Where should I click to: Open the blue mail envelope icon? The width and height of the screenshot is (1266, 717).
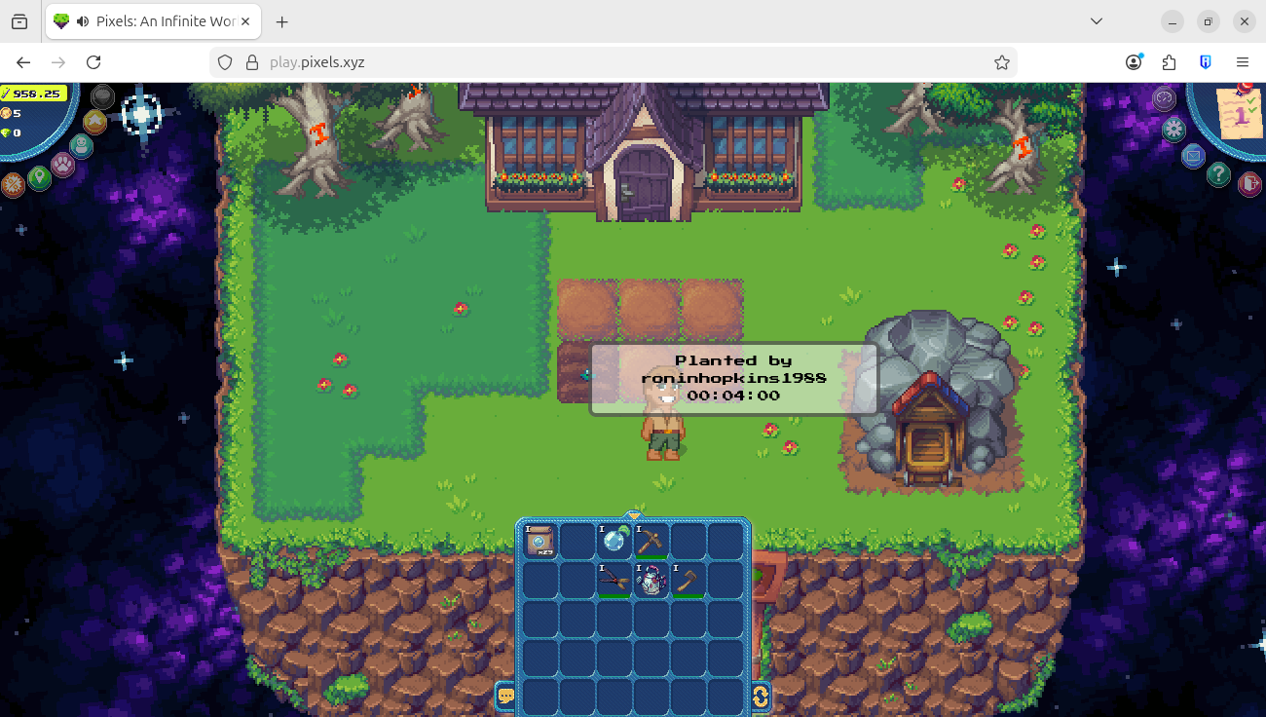[1193, 155]
